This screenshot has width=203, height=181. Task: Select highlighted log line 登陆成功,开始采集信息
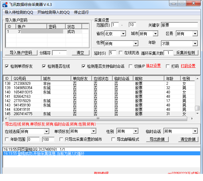[101, 153]
